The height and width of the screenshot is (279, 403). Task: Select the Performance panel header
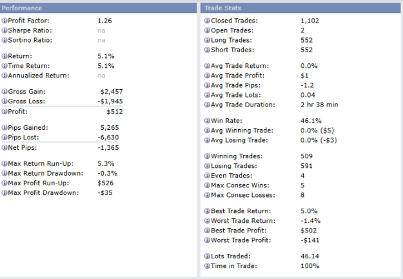pos(99,8)
